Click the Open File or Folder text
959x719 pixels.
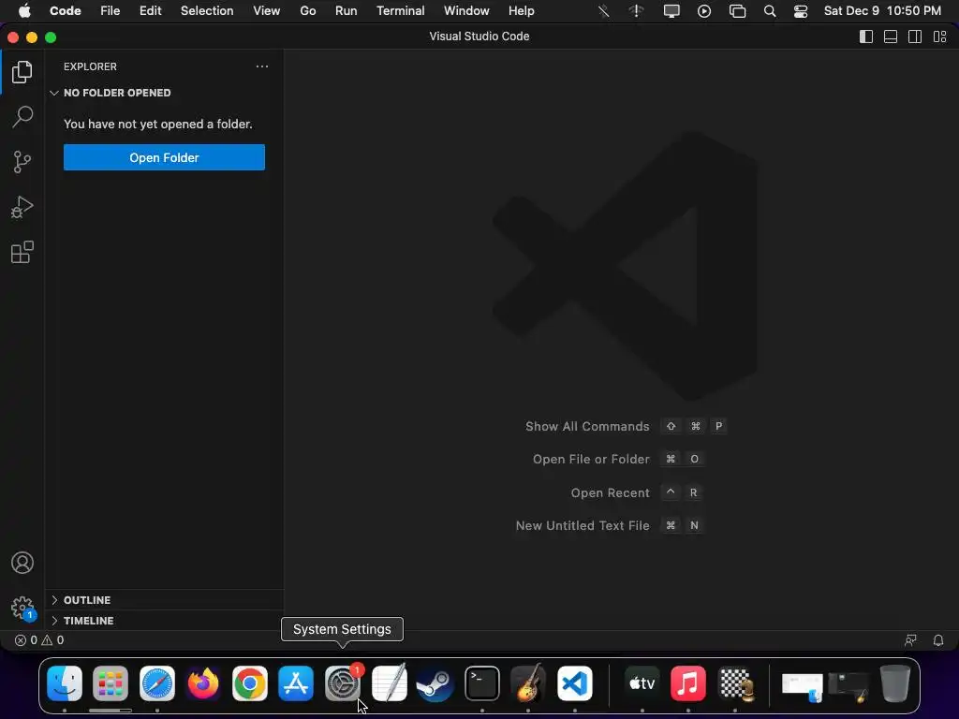pyautogui.click(x=591, y=459)
